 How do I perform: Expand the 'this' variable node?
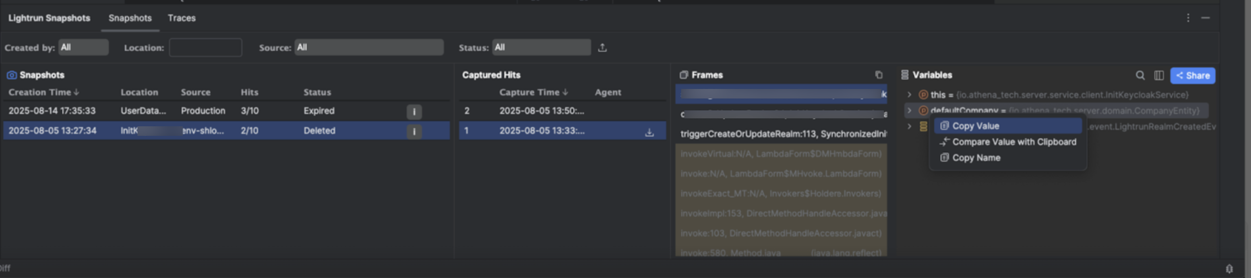tap(909, 95)
